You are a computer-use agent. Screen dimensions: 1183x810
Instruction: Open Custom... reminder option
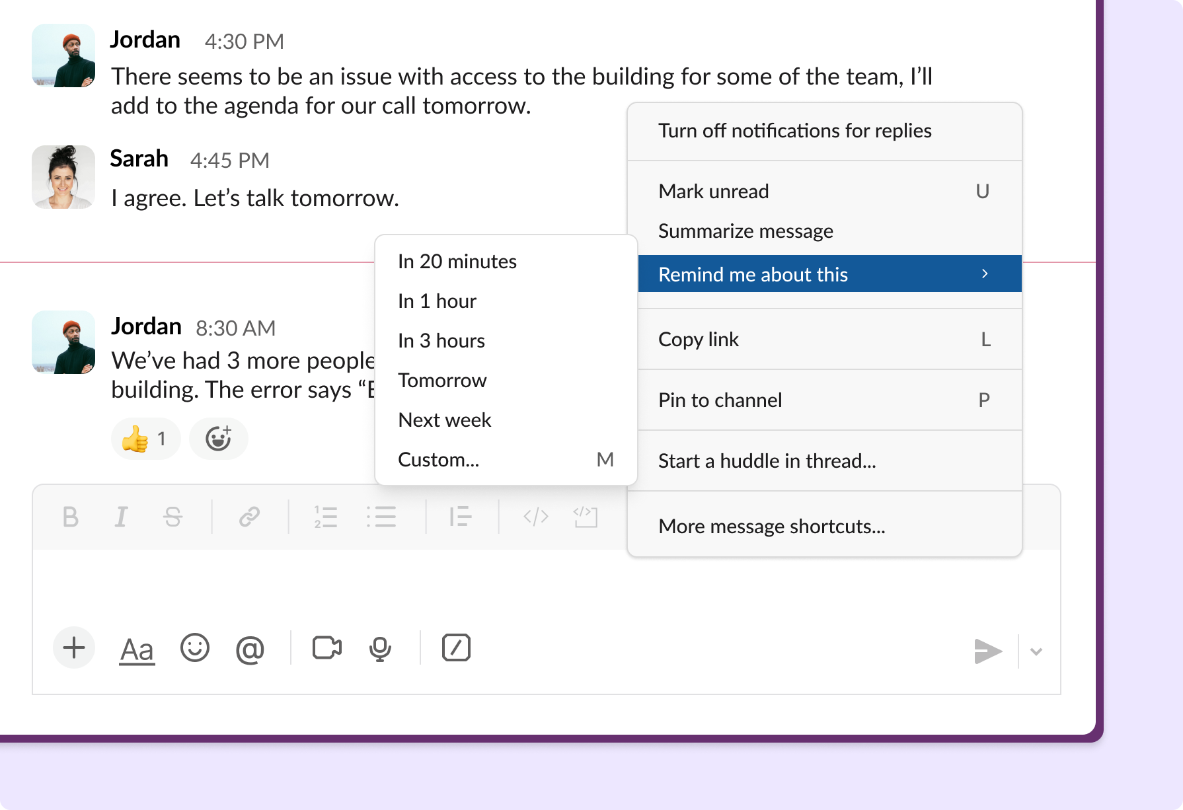[x=439, y=460]
